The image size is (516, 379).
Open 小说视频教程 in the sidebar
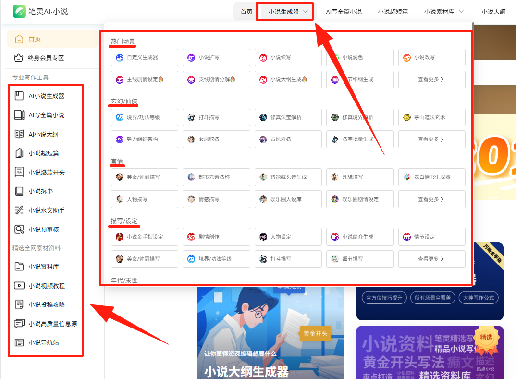39,286
